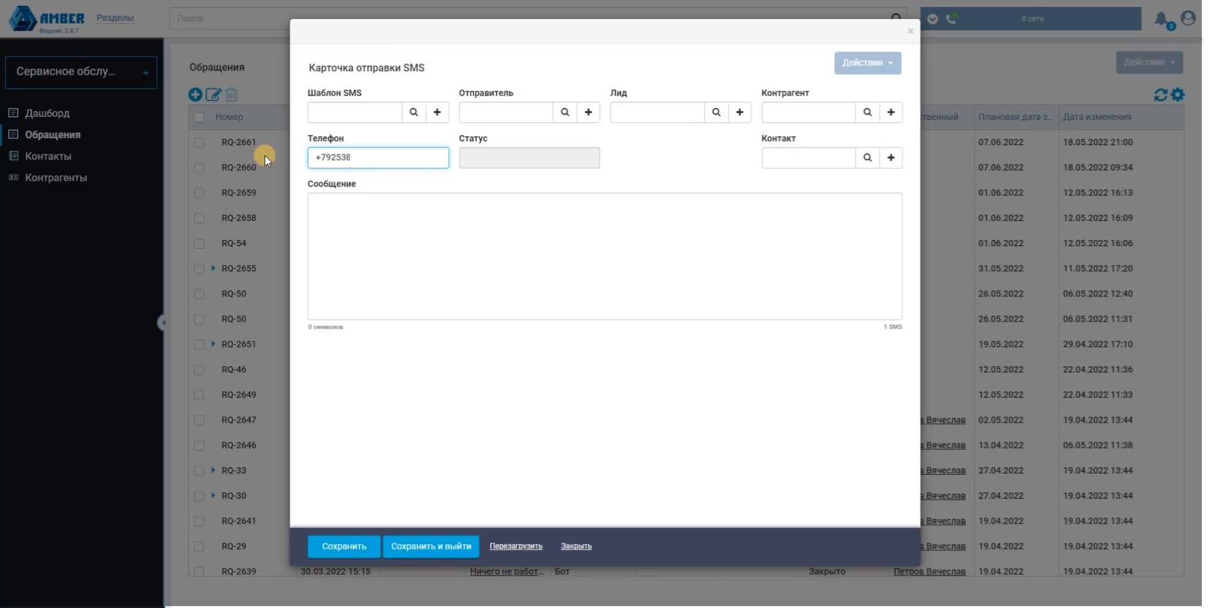Open the Действия dropdown in SMS card
Screen dimensions: 1210x608
[868, 63]
